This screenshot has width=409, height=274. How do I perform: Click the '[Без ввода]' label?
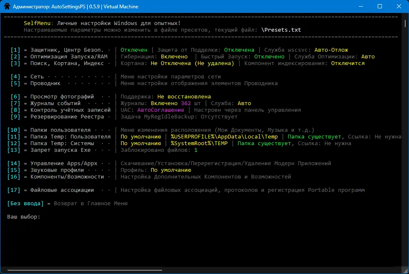pyautogui.click(x=25, y=204)
